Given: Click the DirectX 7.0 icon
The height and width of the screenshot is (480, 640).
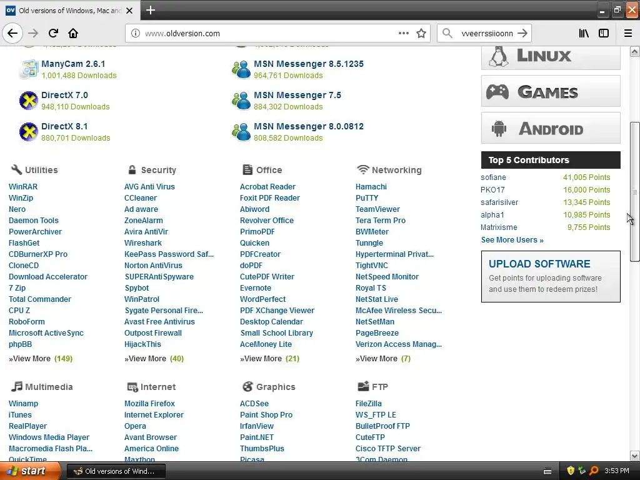Looking at the screenshot, I should click(29, 101).
